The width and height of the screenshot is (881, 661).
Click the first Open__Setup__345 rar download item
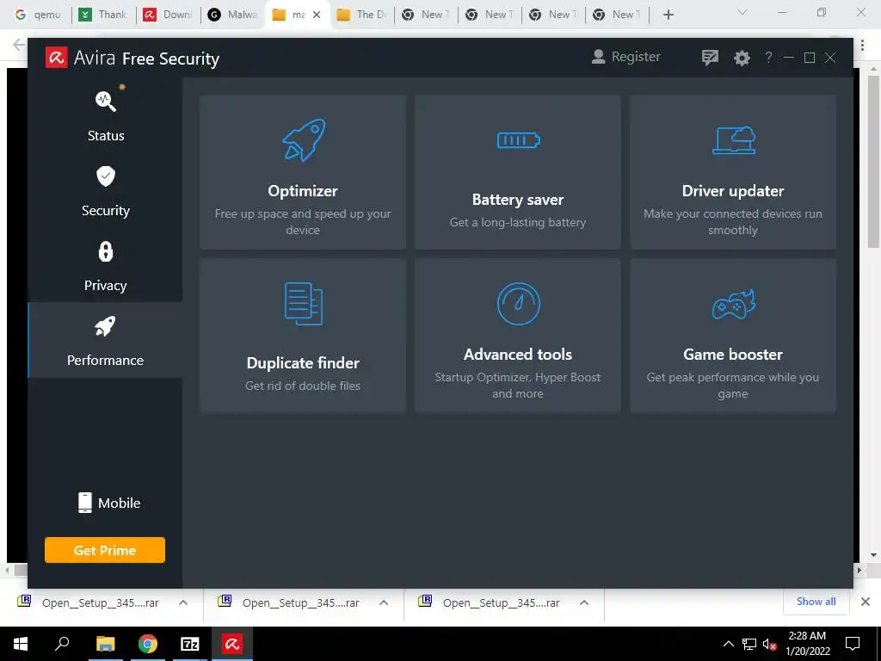point(100,602)
